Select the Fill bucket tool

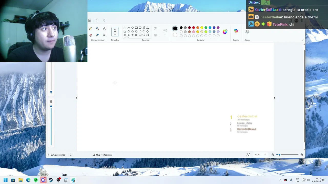click(x=97, y=28)
